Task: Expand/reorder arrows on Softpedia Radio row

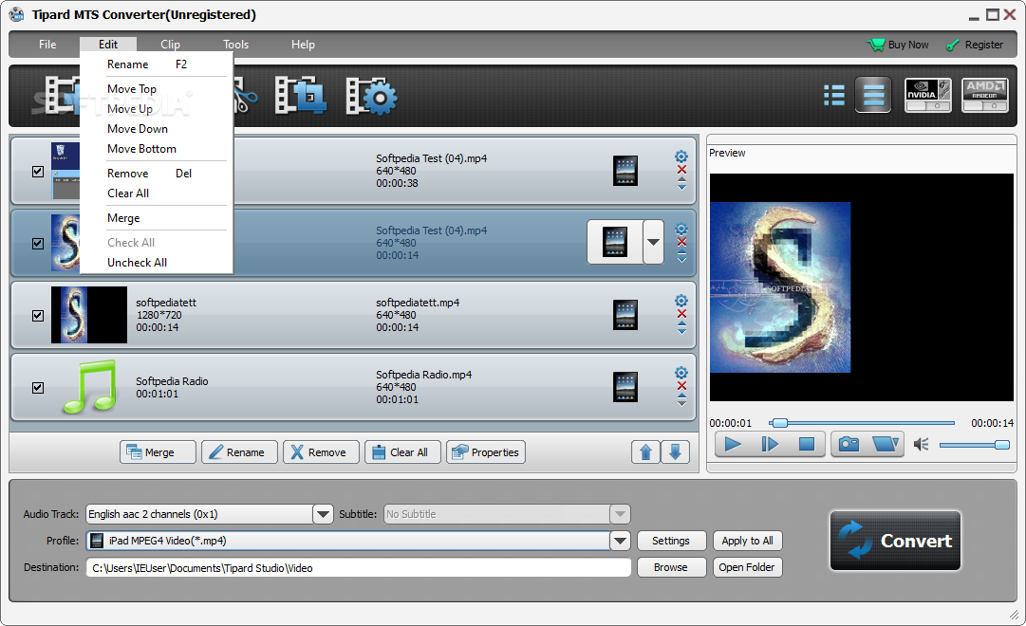Action: pos(681,399)
